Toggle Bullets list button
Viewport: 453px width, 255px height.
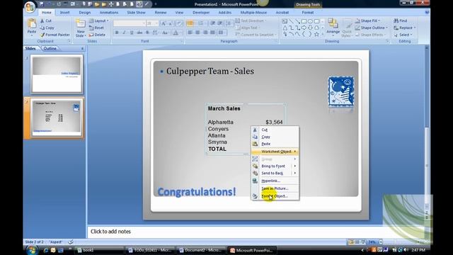[x=190, y=23]
